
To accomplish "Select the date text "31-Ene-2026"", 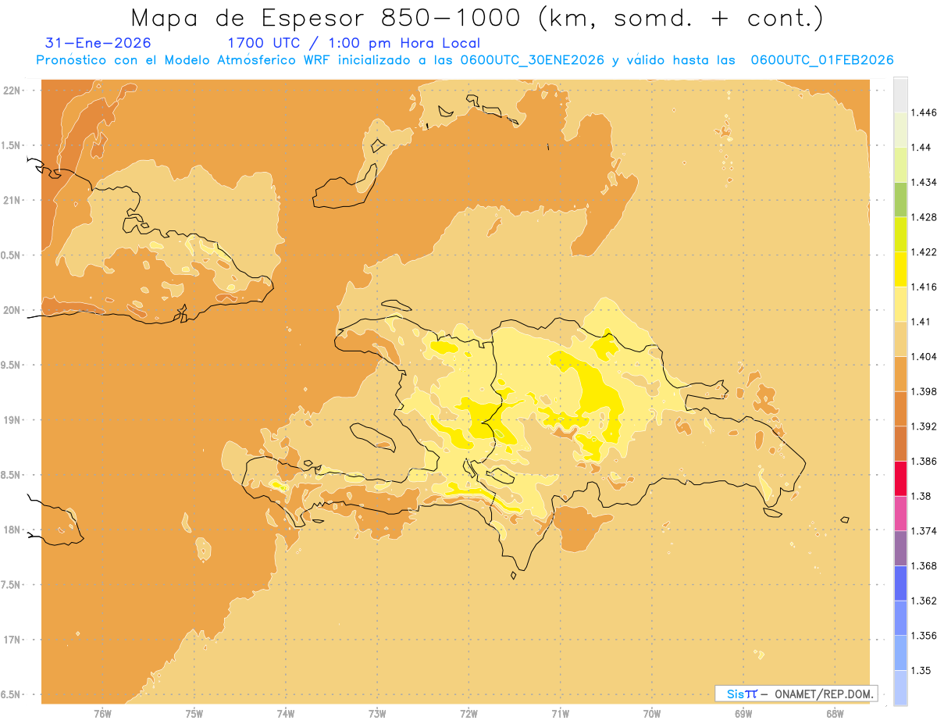I will click(98, 43).
